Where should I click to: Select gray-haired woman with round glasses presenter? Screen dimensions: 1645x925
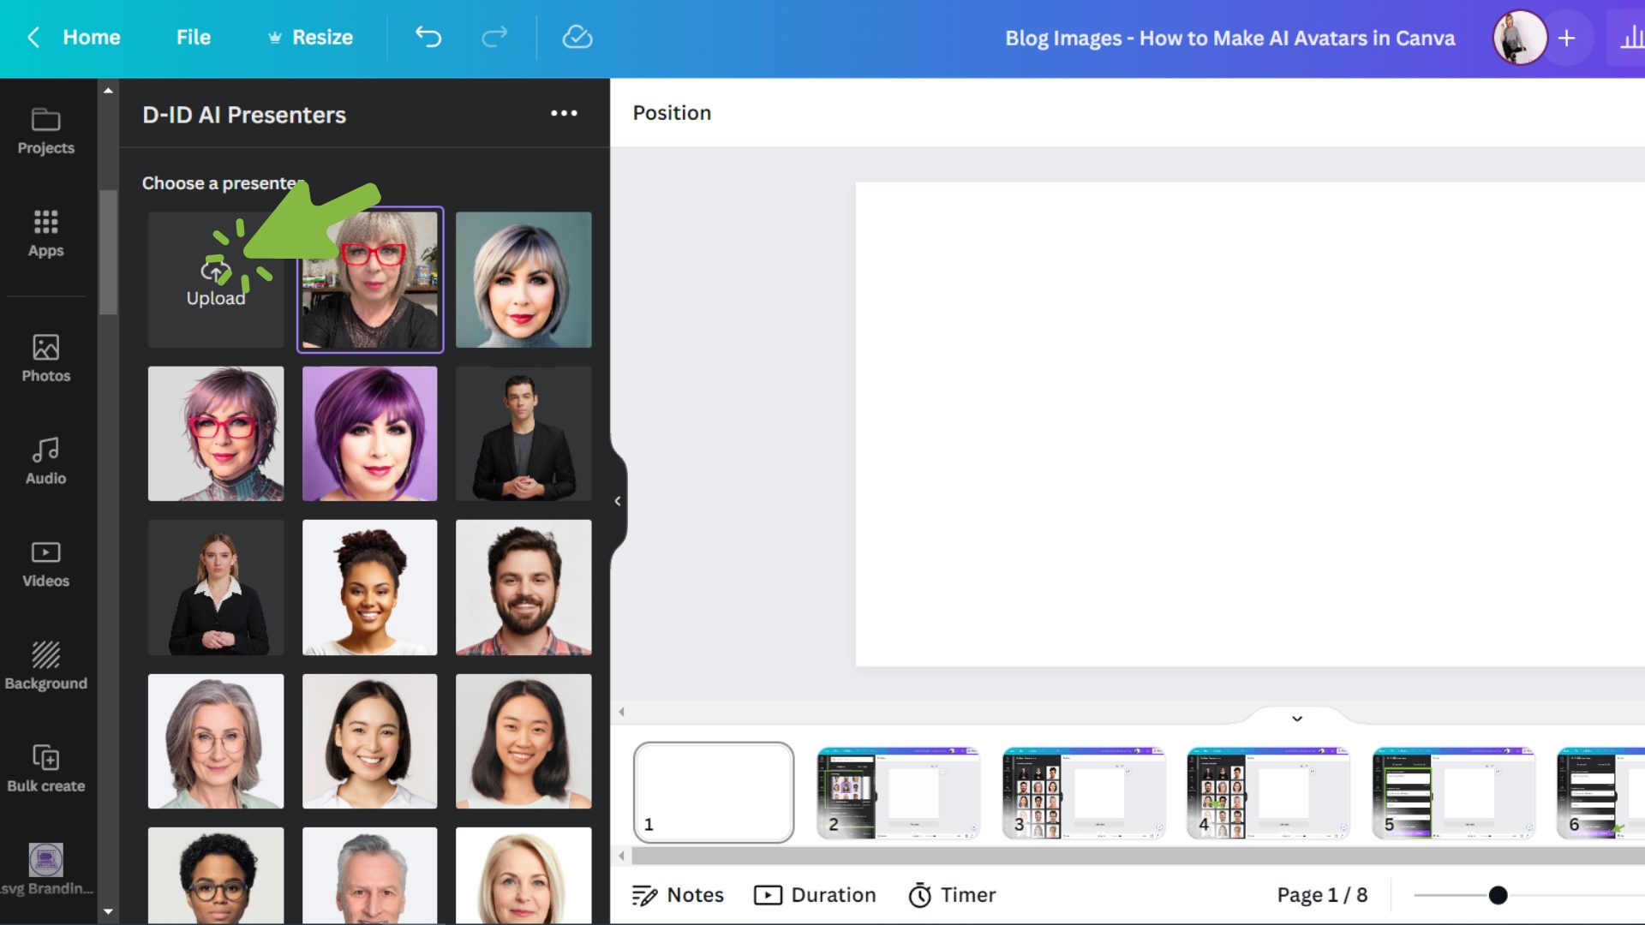216,741
